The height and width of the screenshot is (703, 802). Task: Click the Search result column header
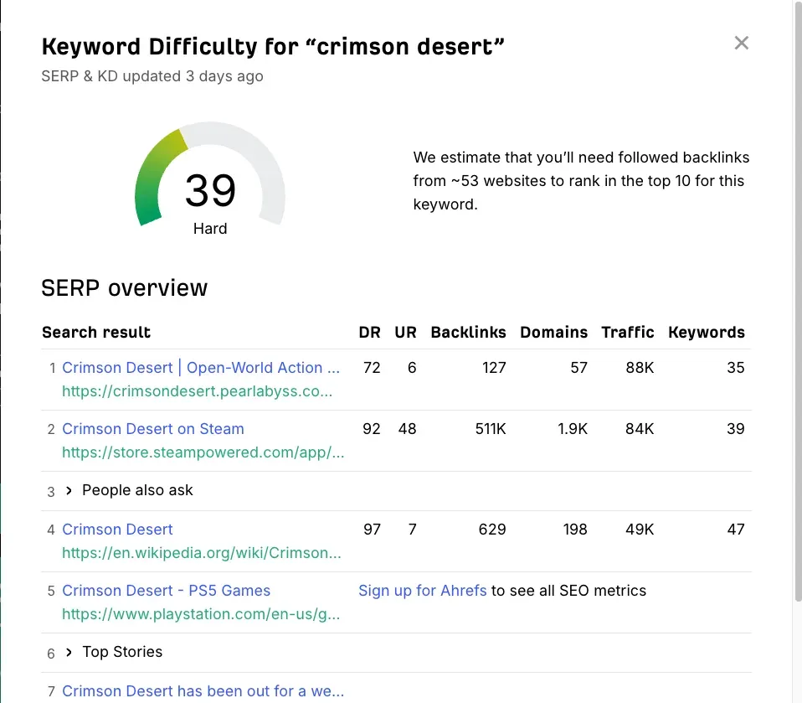96,333
